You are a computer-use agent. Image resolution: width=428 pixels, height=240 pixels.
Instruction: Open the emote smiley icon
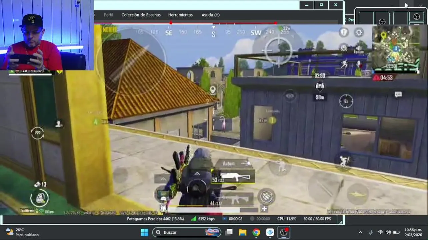344,48
